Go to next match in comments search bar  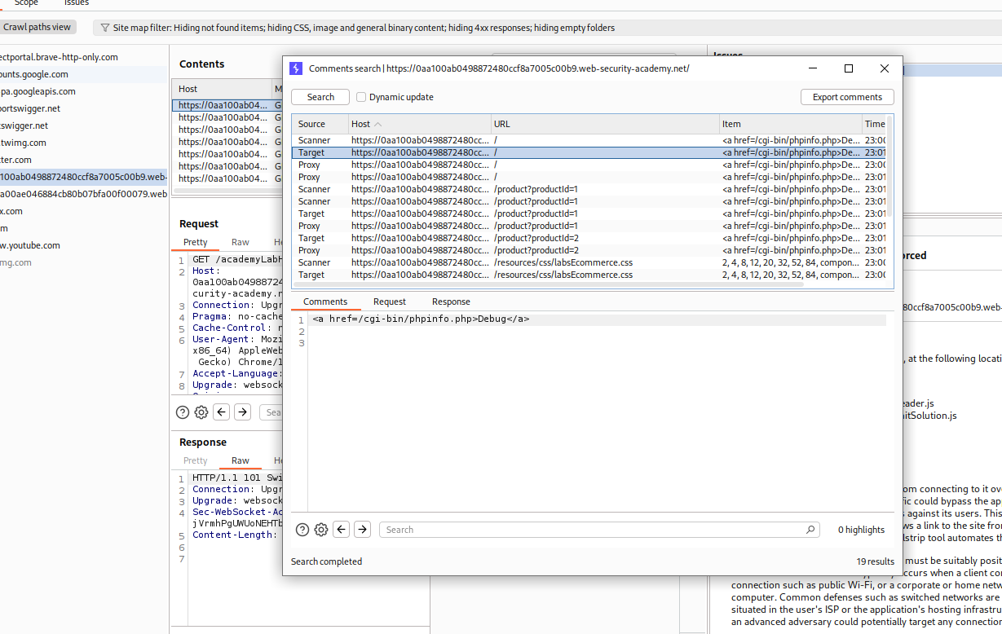pyautogui.click(x=363, y=530)
